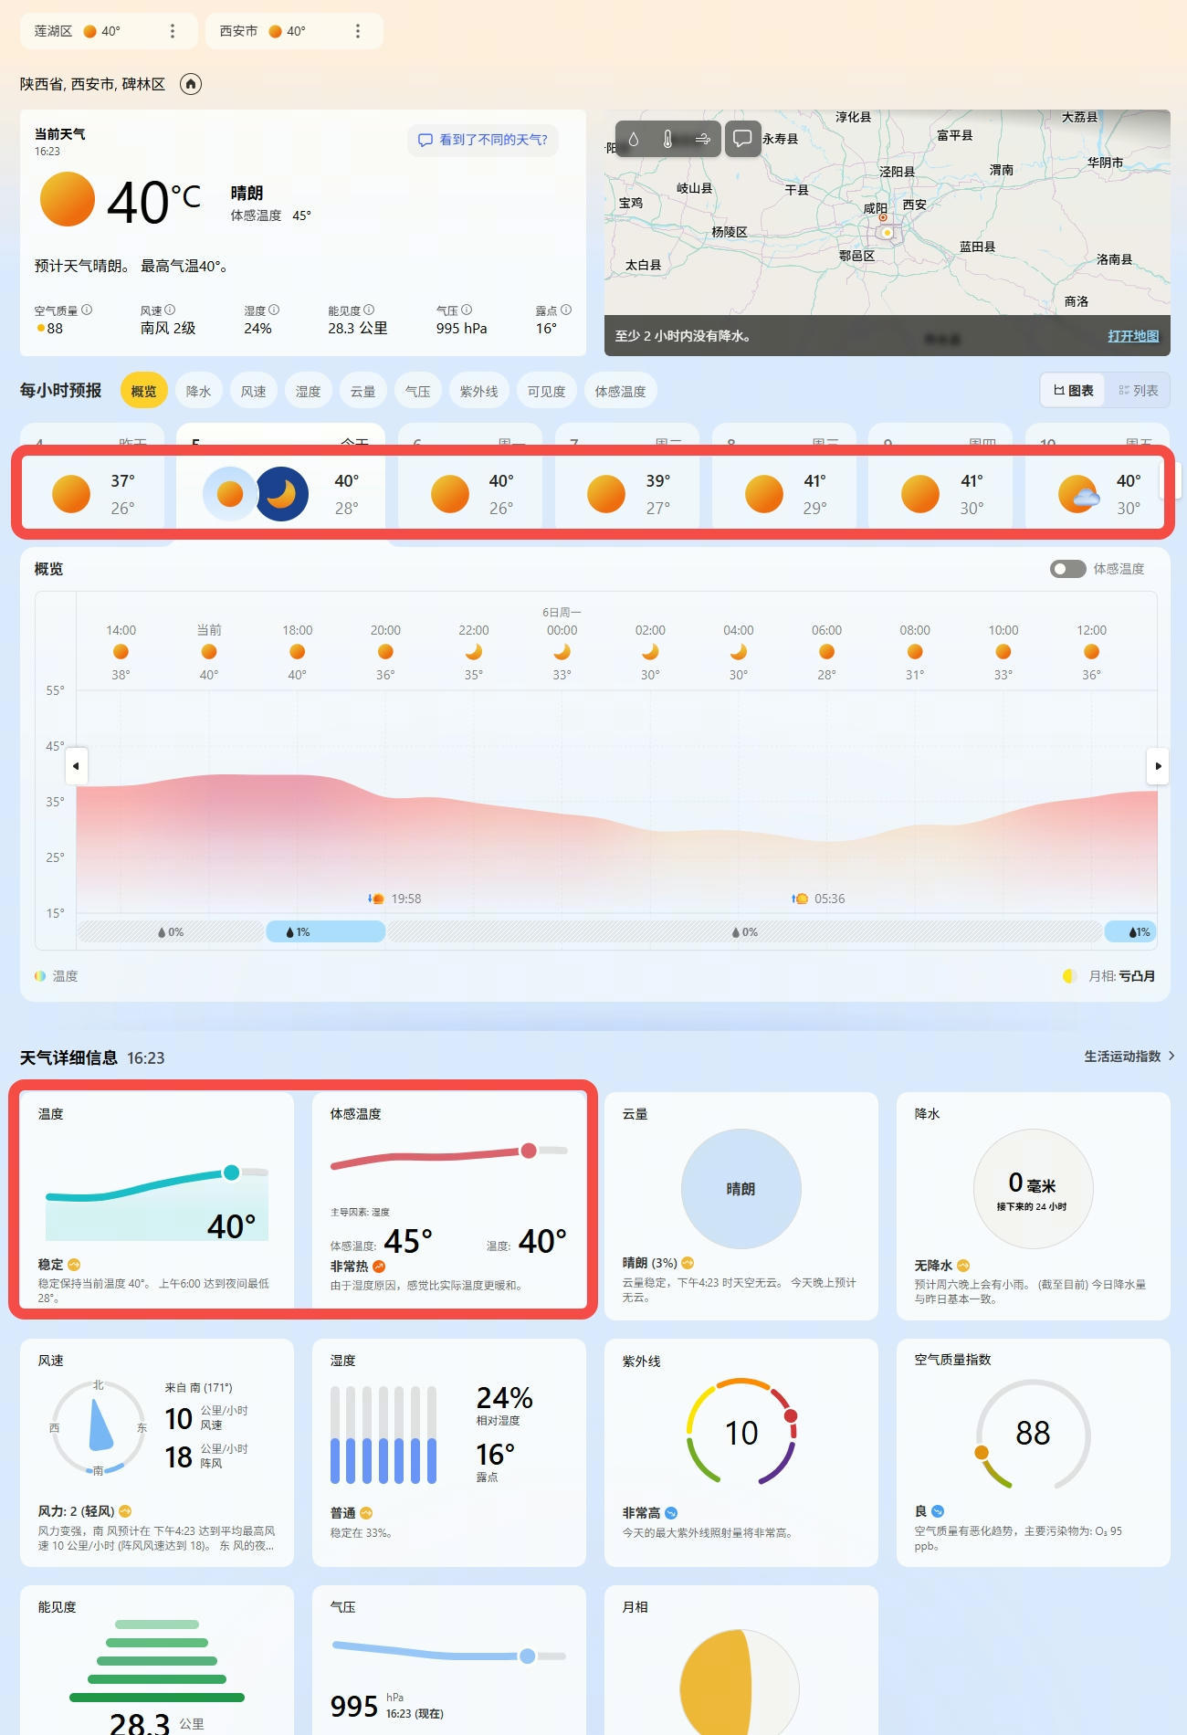This screenshot has height=1735, width=1187.
Task: Click badge beside 良 in 空气质量指数 card
Action: (938, 1511)
